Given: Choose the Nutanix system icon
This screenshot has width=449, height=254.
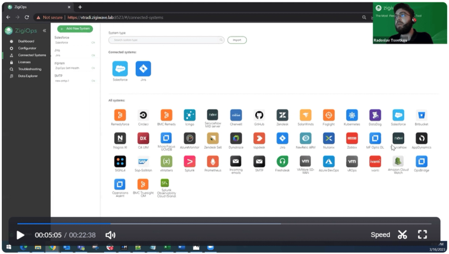Looking at the screenshot, I should [x=328, y=138].
